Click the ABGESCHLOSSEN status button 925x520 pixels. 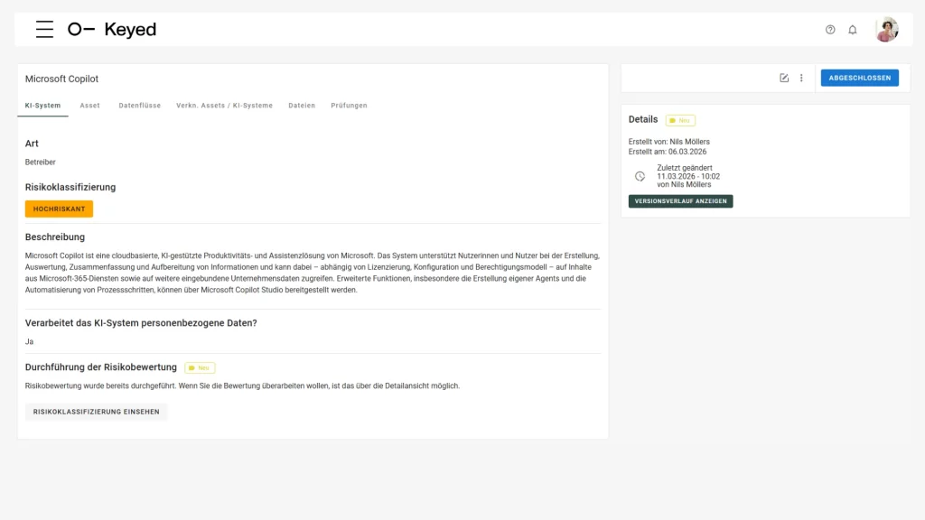(x=859, y=78)
